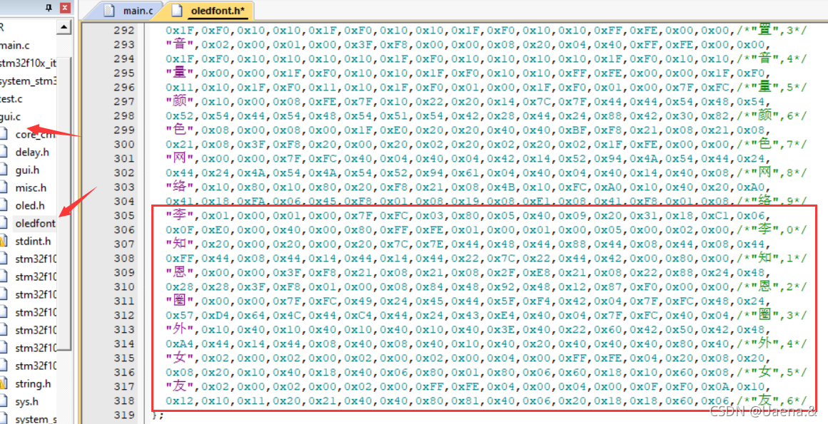Click the "知" string on line 307

(x=181, y=244)
